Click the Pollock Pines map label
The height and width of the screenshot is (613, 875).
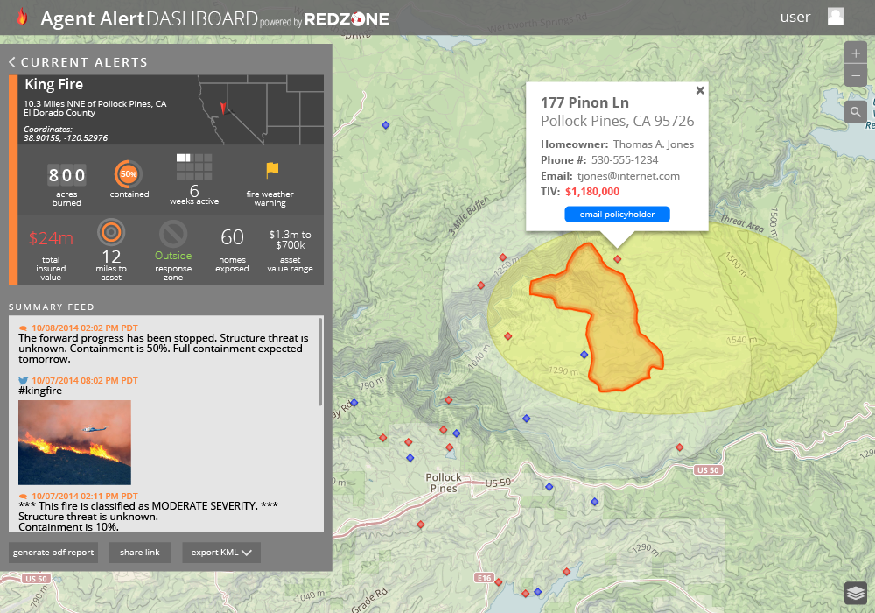pos(444,483)
